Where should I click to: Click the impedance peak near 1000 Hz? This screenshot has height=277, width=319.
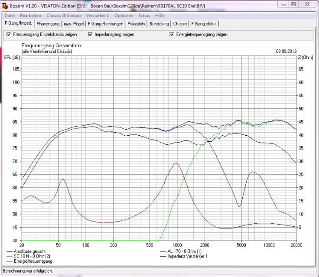click(176, 163)
